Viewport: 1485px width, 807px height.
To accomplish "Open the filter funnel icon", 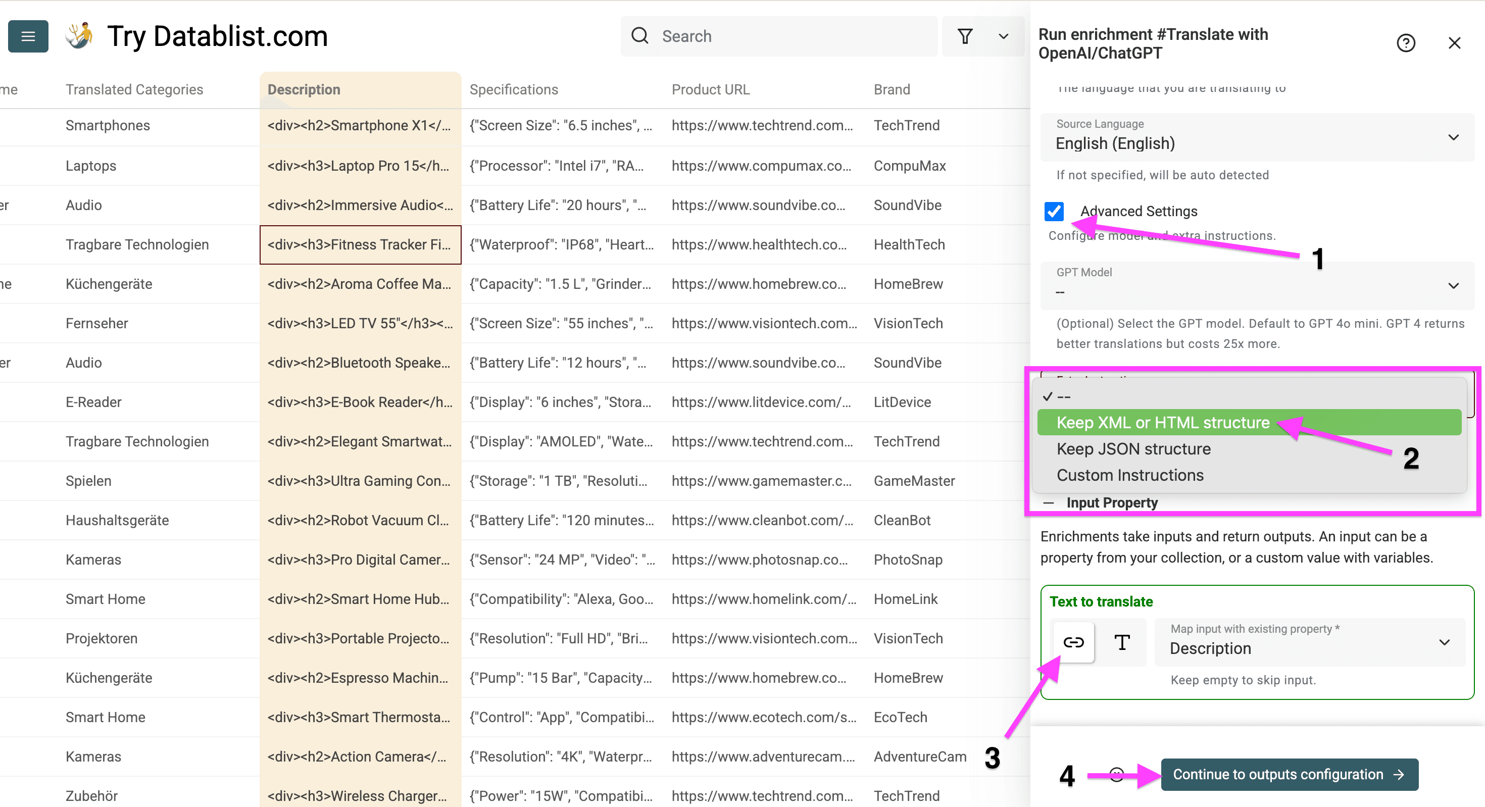I will (x=966, y=36).
